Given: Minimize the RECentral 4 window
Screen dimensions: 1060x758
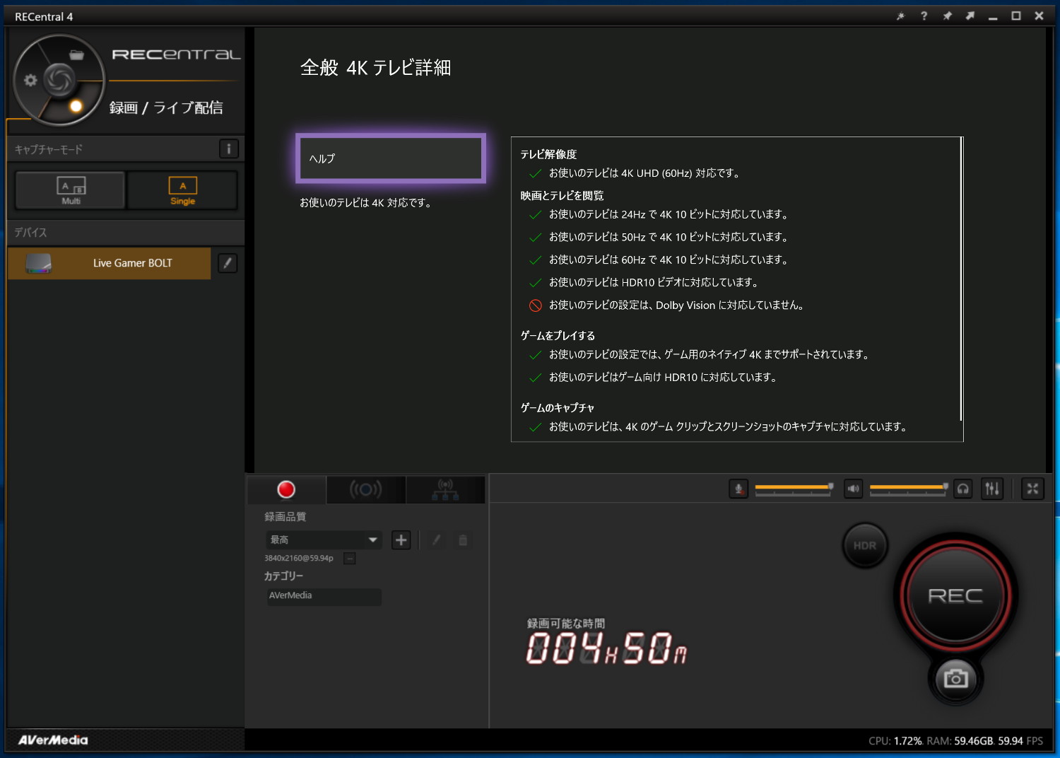Looking at the screenshot, I should 993,16.
